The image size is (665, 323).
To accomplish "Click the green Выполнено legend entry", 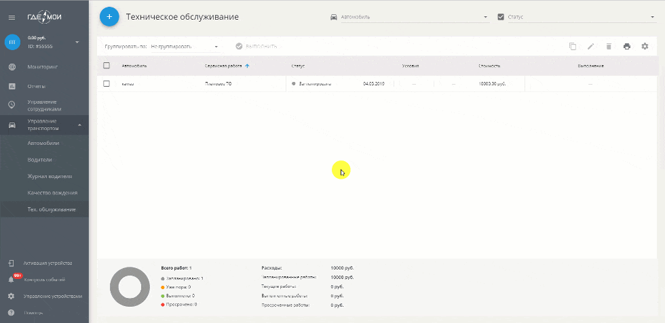I will [x=178, y=296].
